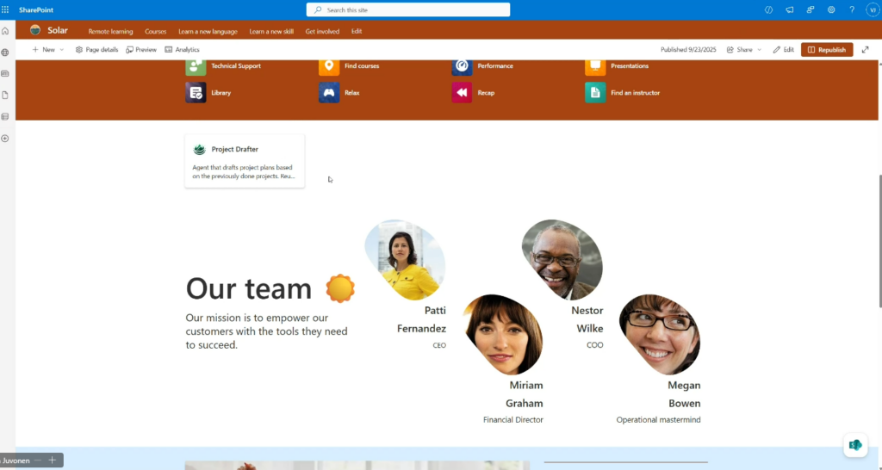Open the Share dropdown
Viewport: 882px width, 470px height.
click(744, 50)
